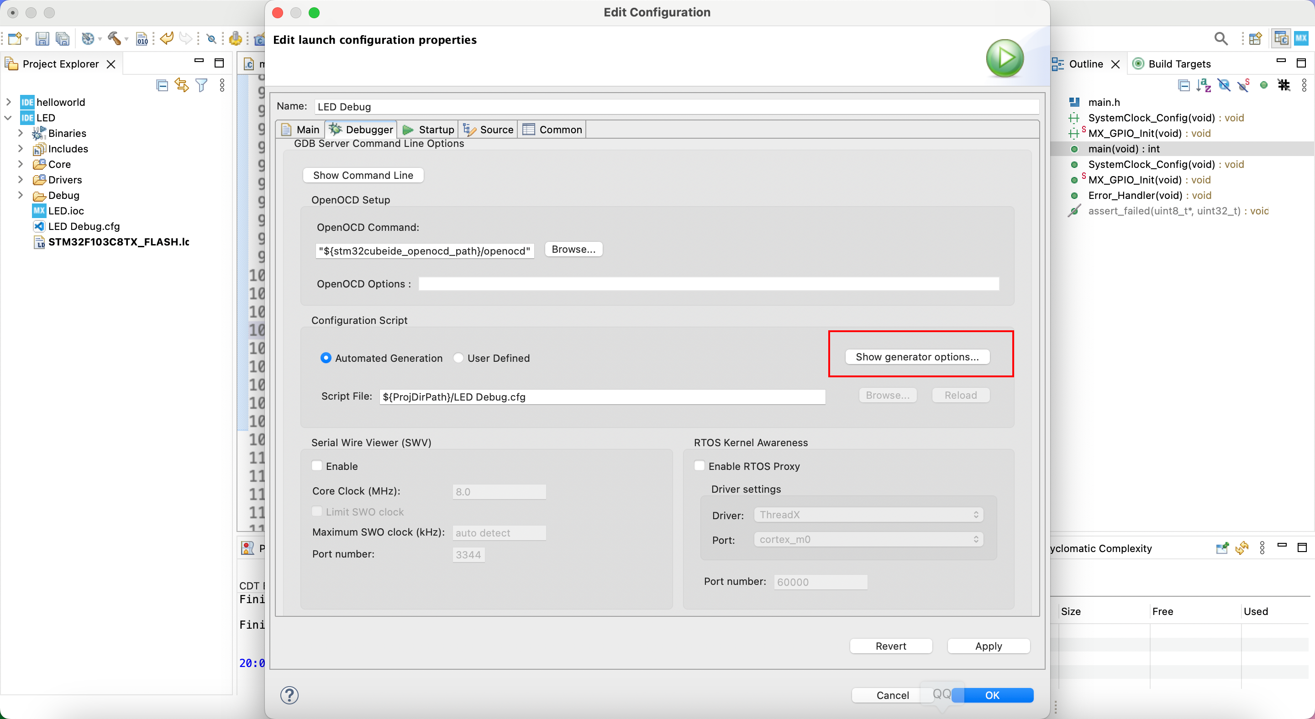Check Enable RTOS Proxy
The image size is (1315, 719).
tap(700, 465)
